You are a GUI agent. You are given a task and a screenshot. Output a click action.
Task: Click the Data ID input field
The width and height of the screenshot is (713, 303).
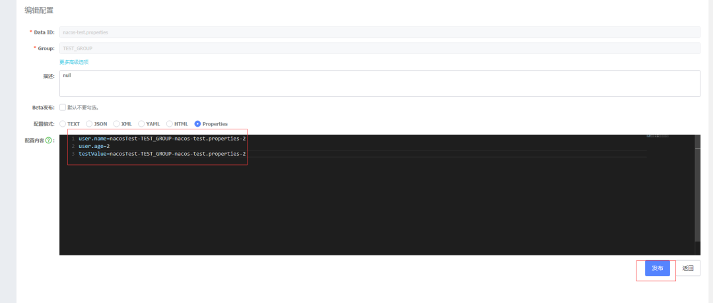coord(380,32)
